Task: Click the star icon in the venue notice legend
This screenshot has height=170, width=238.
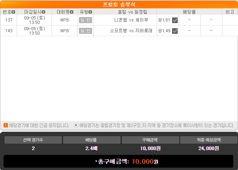Action: click(76, 125)
